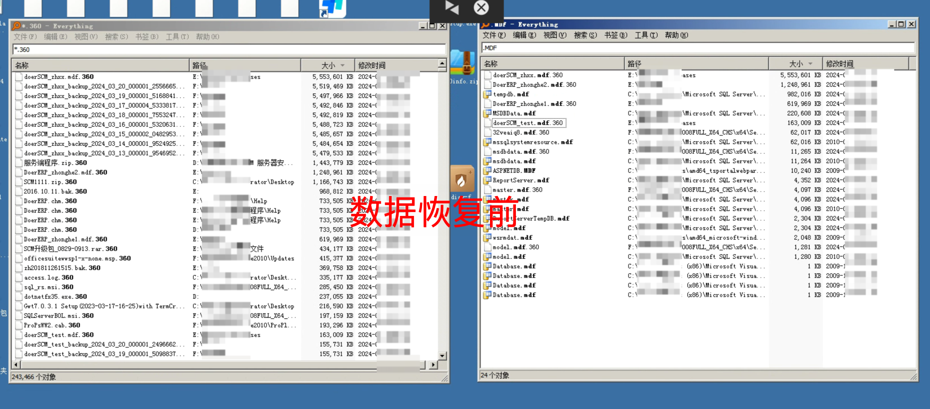
Task: Click the SCM1111.zip.360 file icon
Action: [19, 182]
